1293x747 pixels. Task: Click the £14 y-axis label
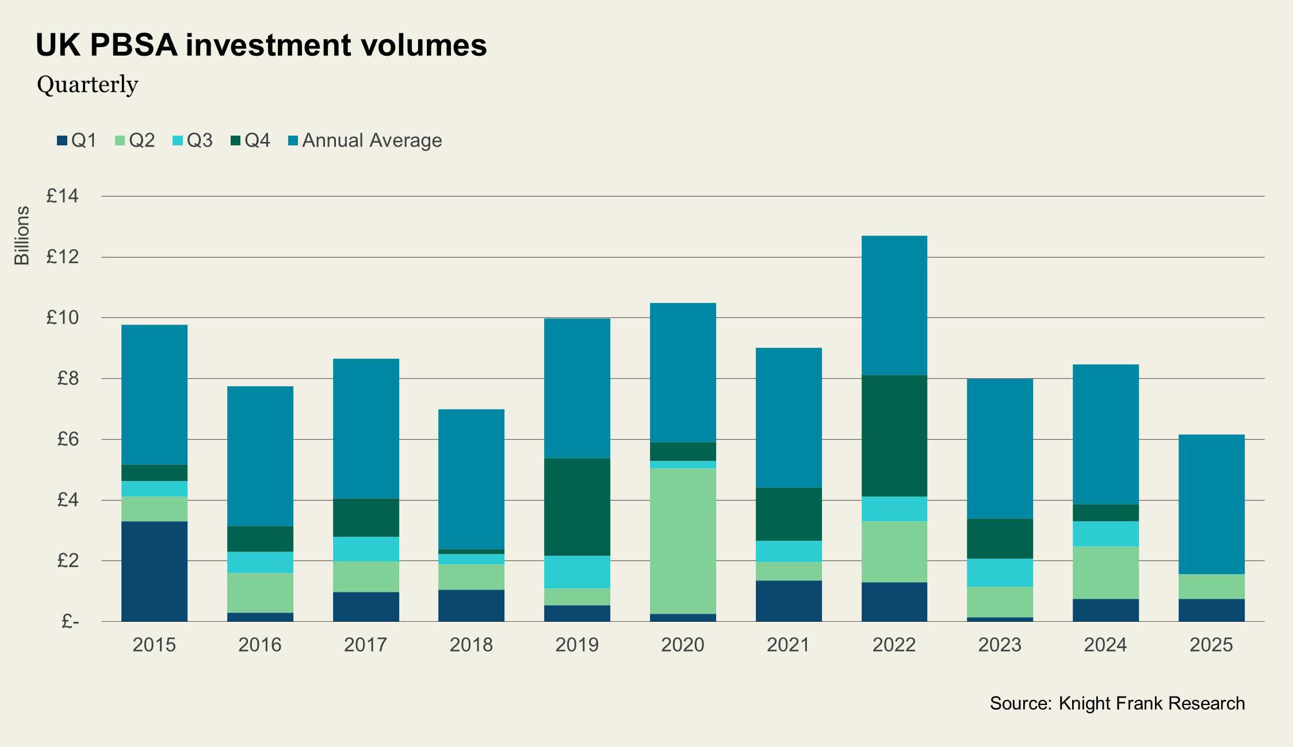(x=62, y=197)
